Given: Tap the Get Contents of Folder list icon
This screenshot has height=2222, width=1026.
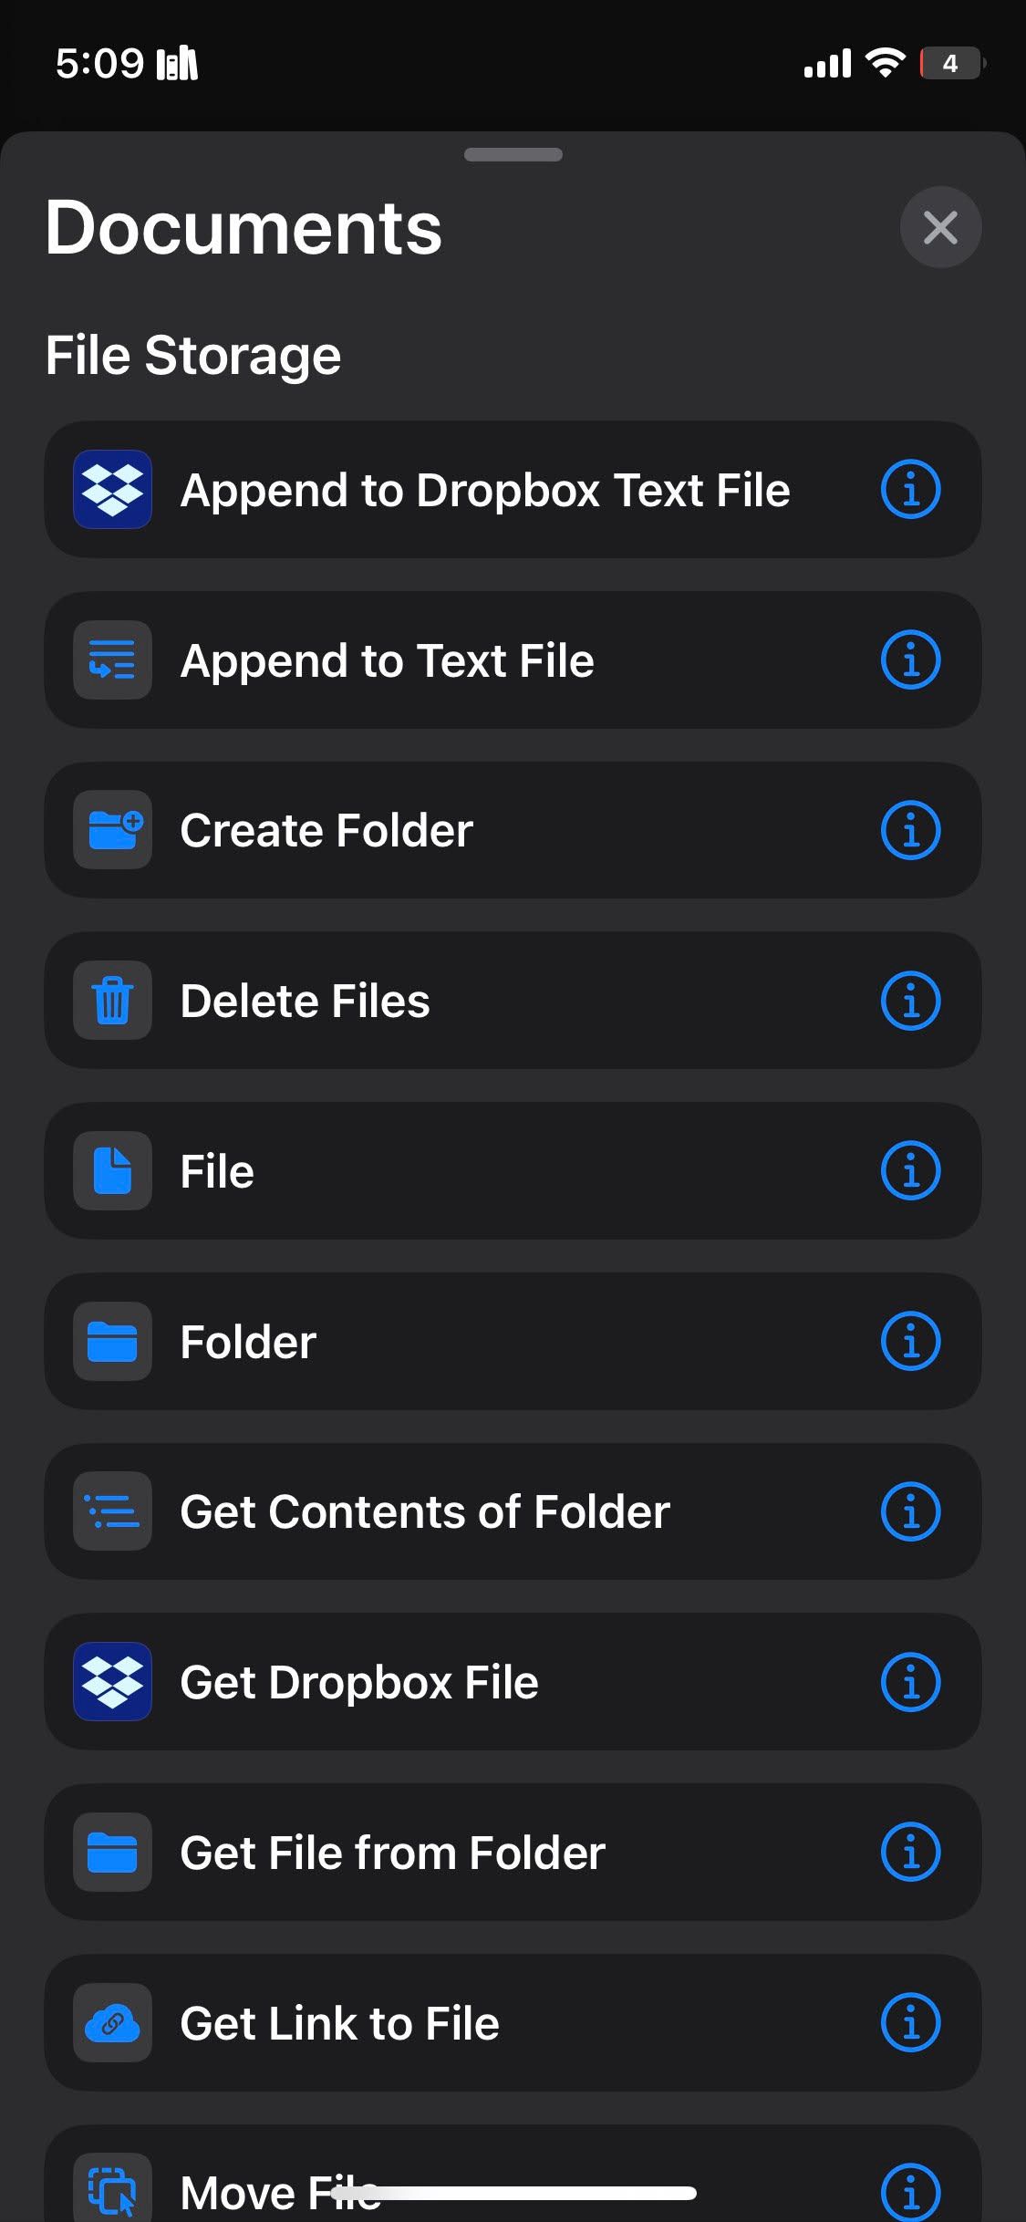Looking at the screenshot, I should pos(112,1511).
